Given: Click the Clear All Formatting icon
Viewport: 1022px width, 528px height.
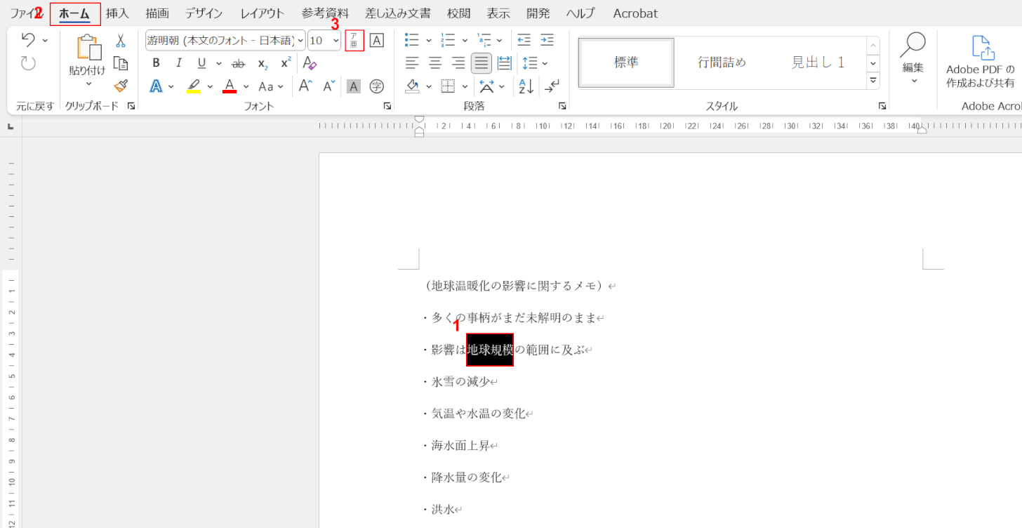Looking at the screenshot, I should coord(310,64).
